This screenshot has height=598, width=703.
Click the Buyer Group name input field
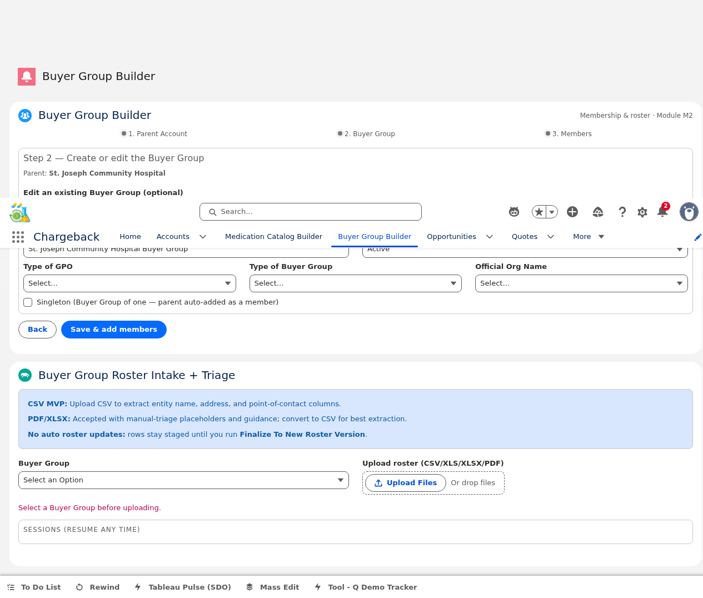(x=186, y=251)
